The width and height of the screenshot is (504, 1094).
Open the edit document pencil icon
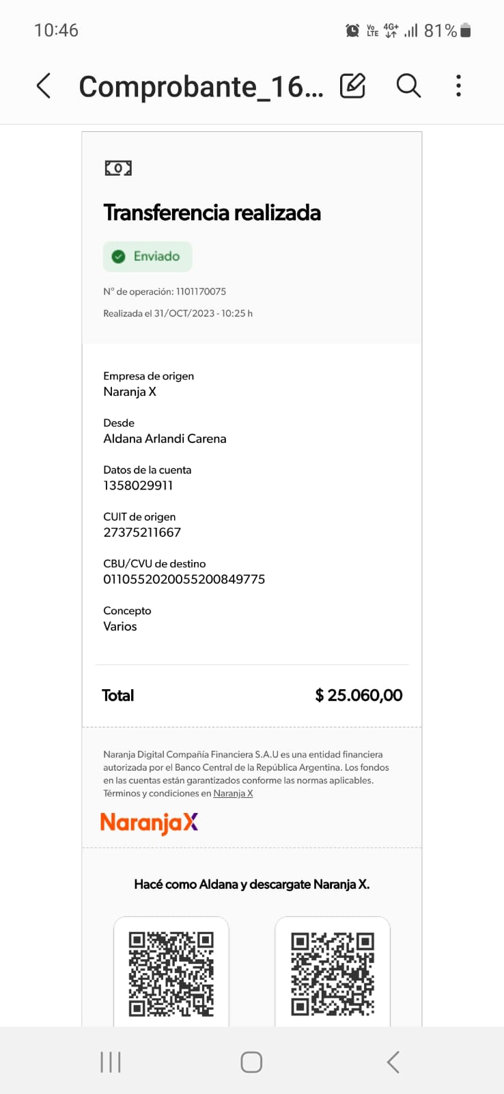(352, 86)
